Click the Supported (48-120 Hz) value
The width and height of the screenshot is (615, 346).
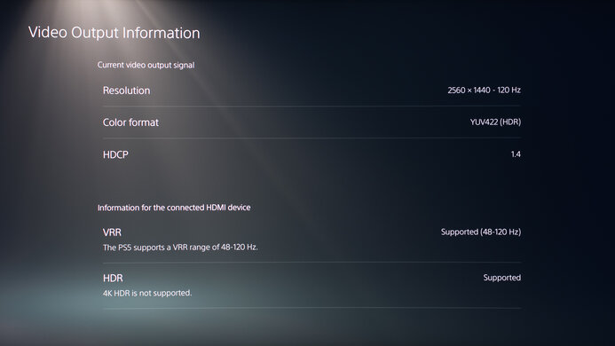pos(481,232)
